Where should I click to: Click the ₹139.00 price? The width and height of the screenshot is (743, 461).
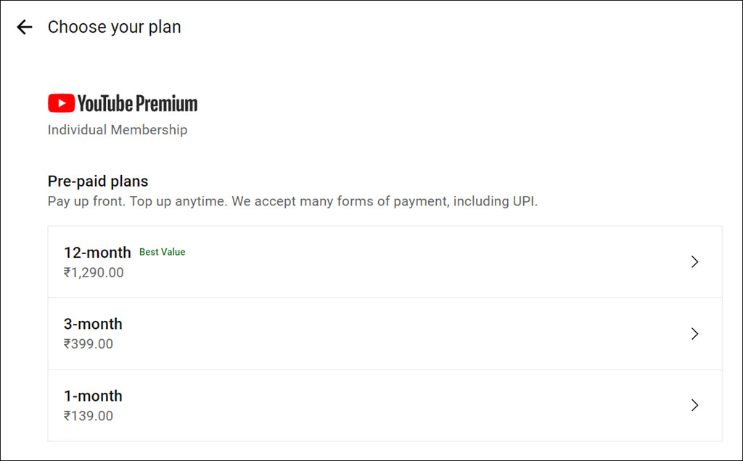[89, 416]
